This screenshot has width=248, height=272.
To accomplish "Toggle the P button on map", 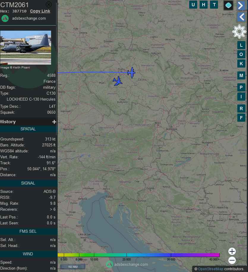I will (x=241, y=87).
